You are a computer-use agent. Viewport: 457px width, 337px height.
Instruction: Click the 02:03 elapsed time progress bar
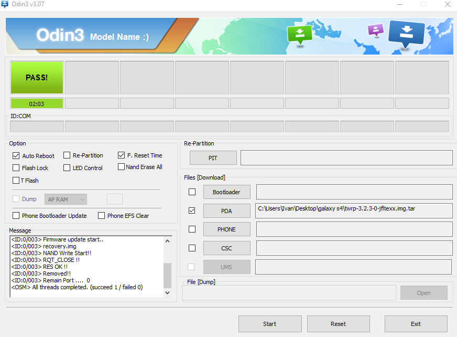[x=37, y=103]
